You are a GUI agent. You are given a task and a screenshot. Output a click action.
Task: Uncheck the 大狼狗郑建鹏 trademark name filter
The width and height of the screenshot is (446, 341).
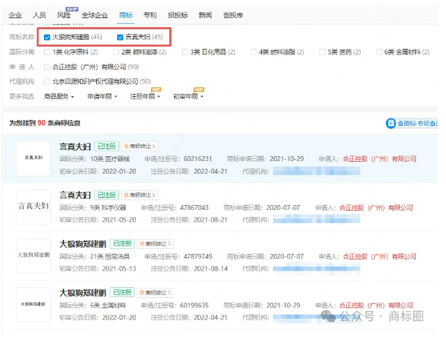point(47,37)
